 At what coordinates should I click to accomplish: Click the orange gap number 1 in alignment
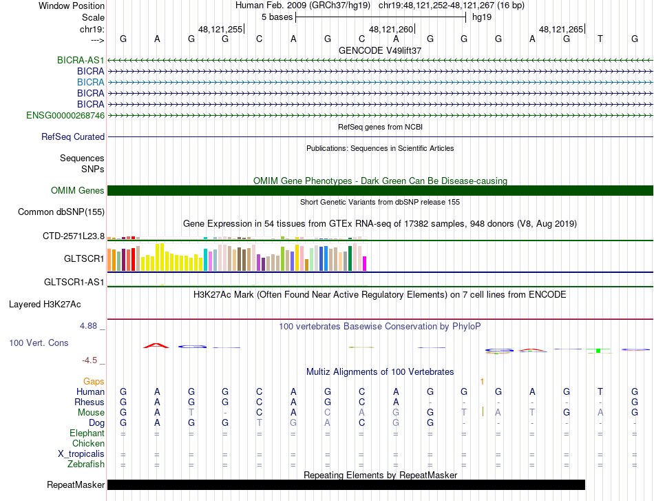pos(482,381)
